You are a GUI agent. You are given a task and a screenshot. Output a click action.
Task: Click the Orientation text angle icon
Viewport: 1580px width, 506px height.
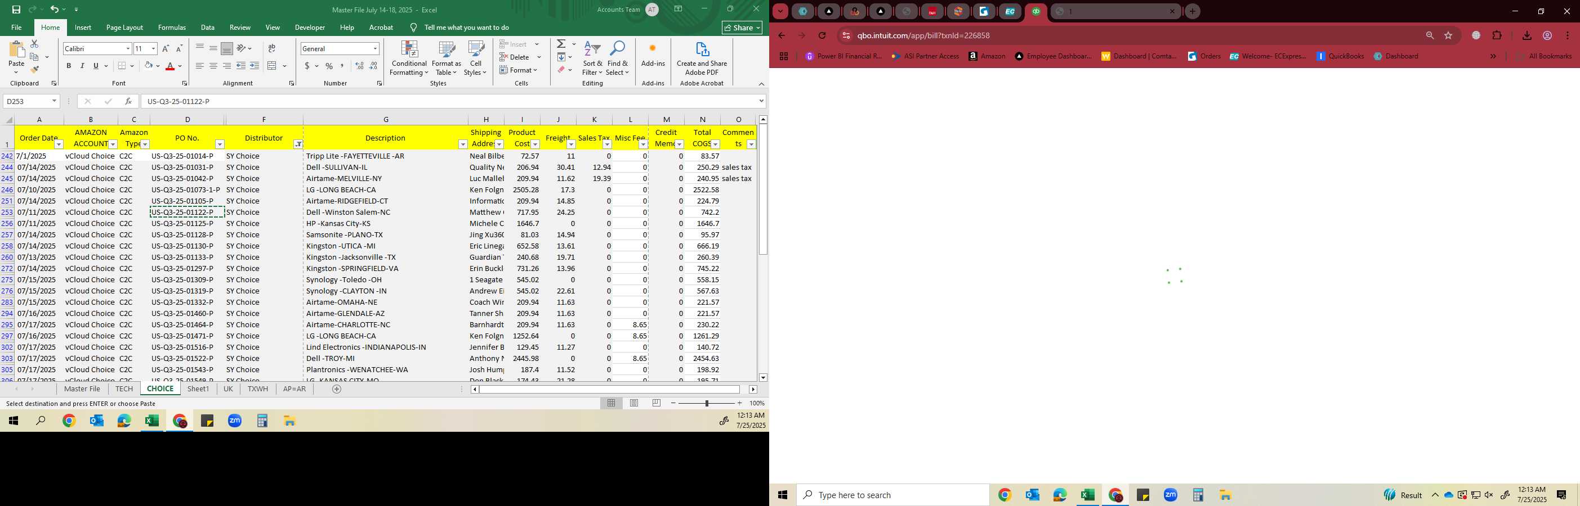click(242, 48)
